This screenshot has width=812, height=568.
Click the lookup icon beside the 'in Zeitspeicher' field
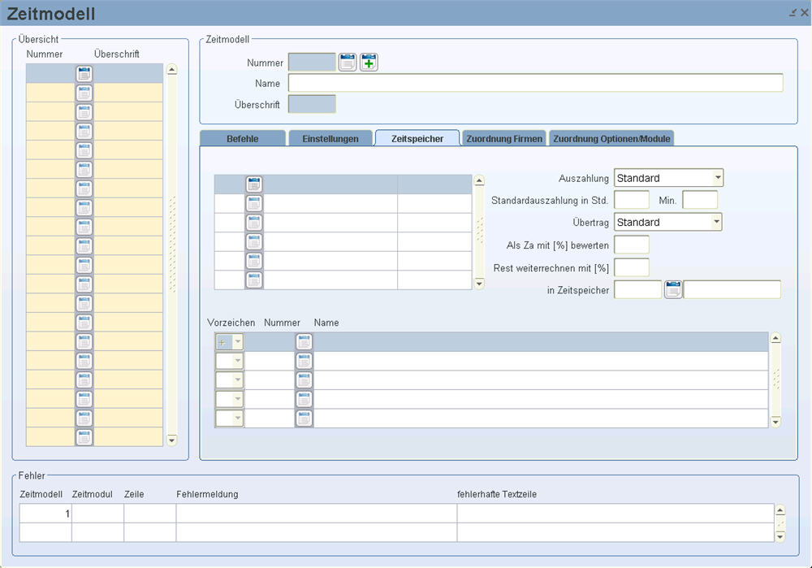pyautogui.click(x=672, y=290)
